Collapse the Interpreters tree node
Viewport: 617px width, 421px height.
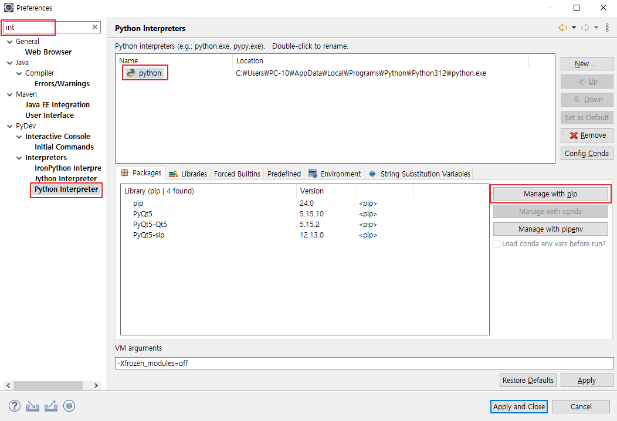pos(19,158)
